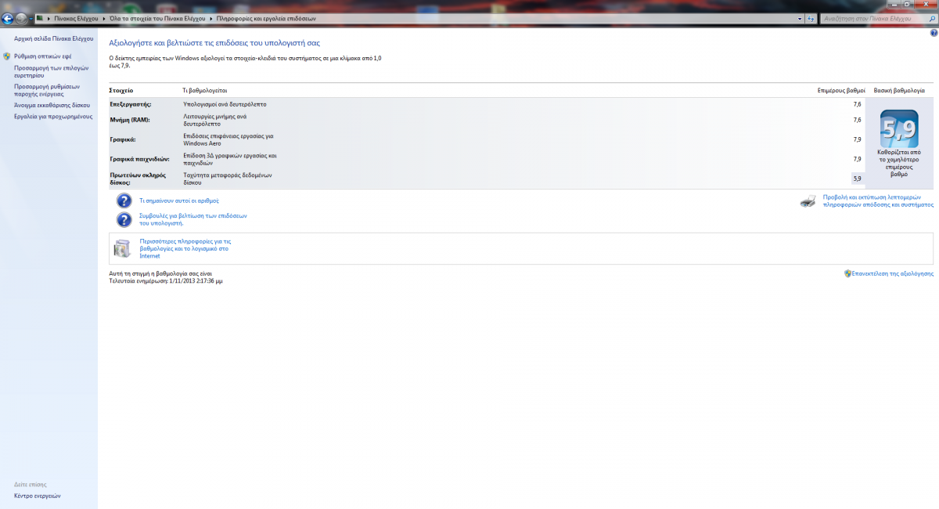Screen dimensions: 939x509
Task: Open 'Κέντρο ενεργειών' link
Action: click(x=37, y=496)
